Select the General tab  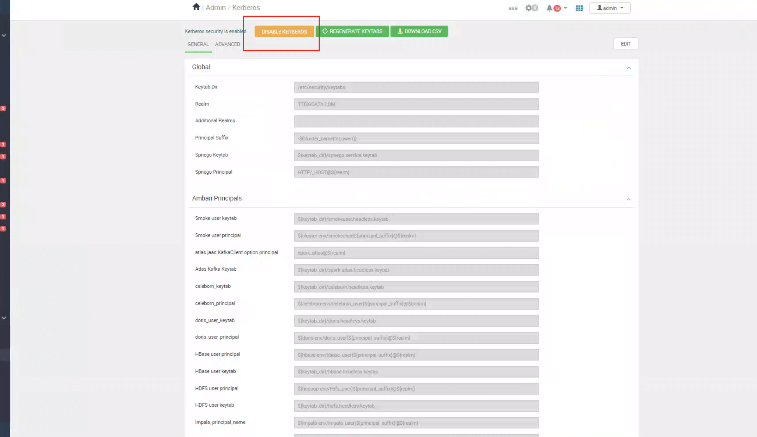tap(198, 44)
